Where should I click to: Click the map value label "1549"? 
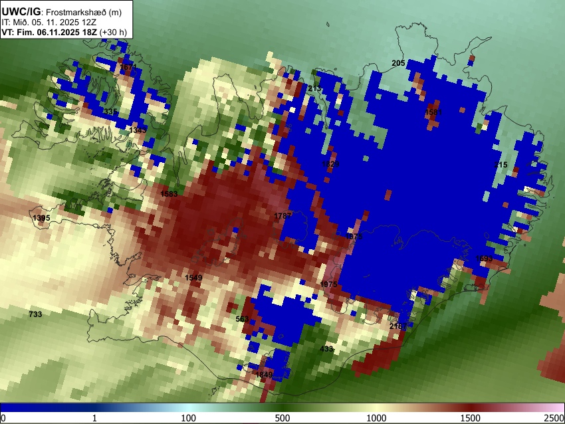193,278
